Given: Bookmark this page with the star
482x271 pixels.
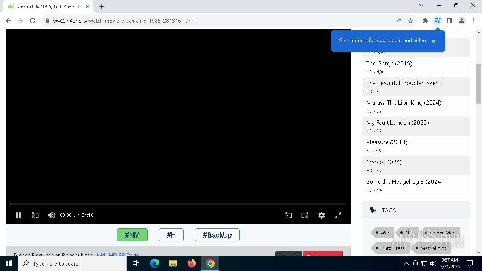Looking at the screenshot, I should click(x=410, y=21).
